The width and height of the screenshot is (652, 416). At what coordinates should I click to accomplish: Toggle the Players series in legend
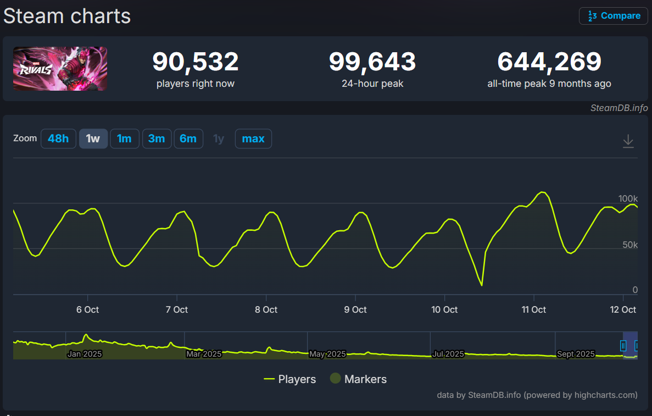click(290, 379)
